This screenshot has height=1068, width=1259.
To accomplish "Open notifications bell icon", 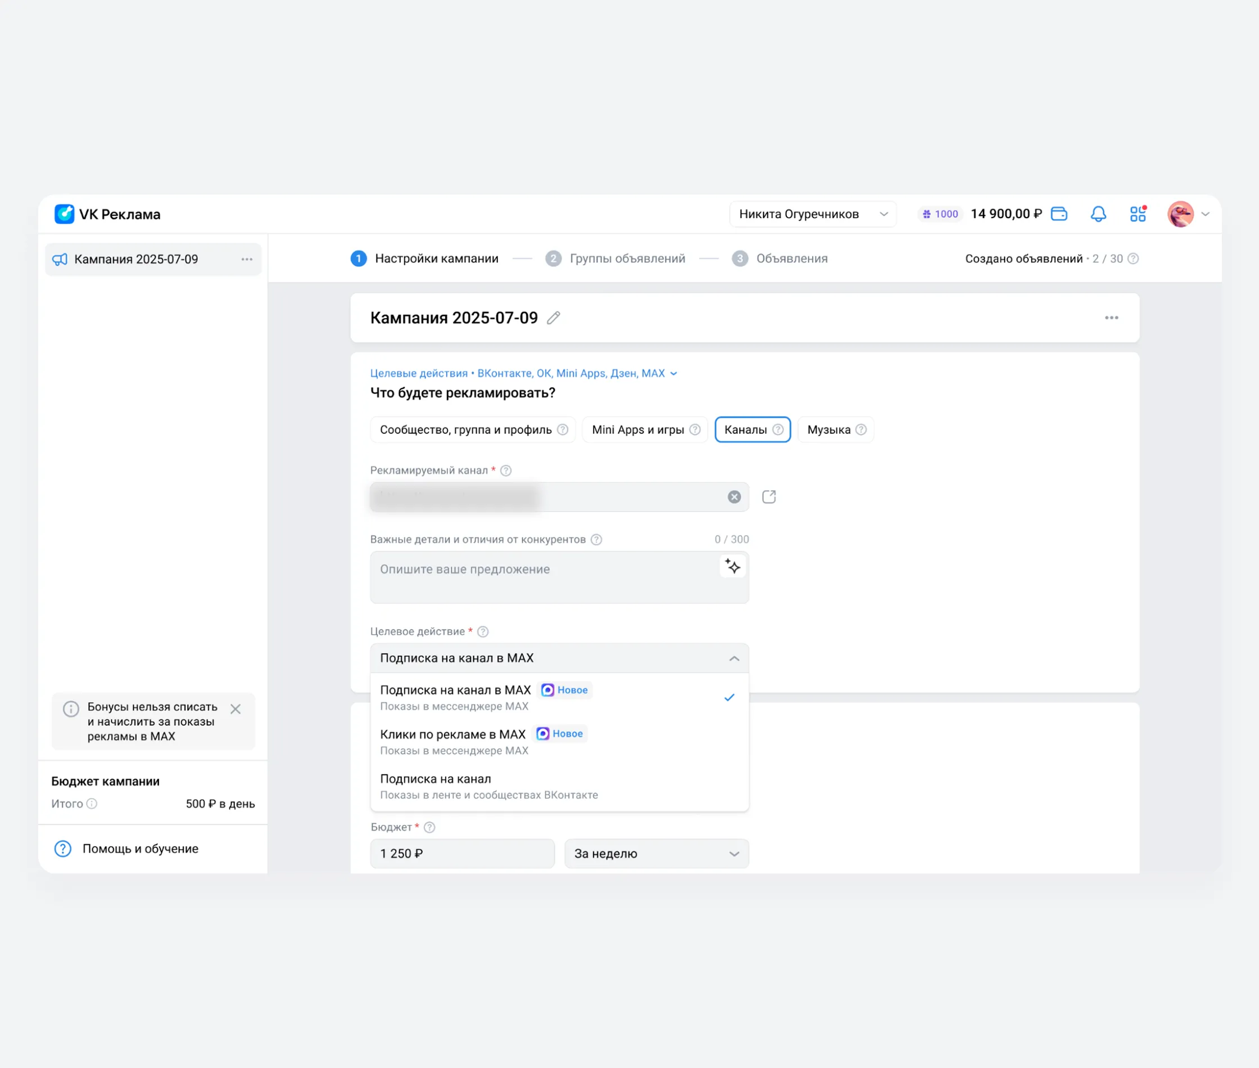I will (1098, 214).
